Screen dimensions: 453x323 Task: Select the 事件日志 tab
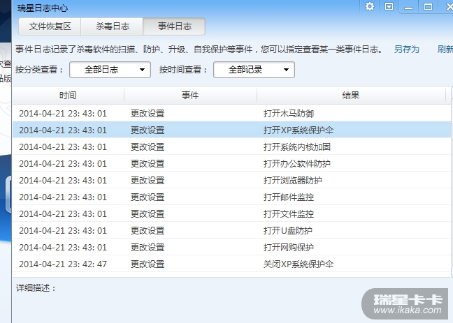coord(175,27)
